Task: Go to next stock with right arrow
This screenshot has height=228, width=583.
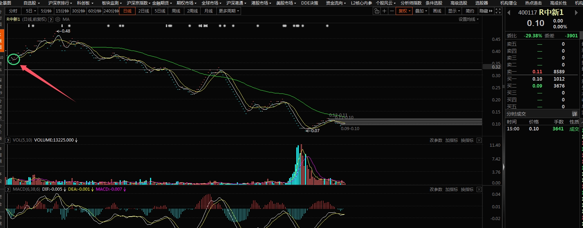Action: tap(576, 13)
